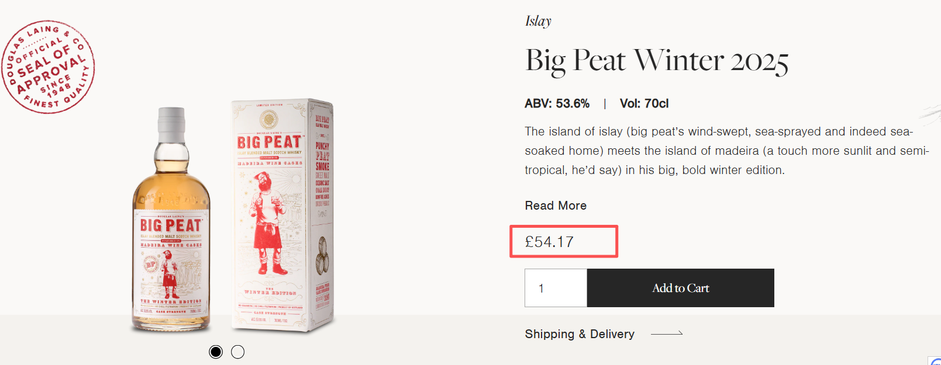Expand the description with Read More
941x365 pixels.
click(556, 206)
